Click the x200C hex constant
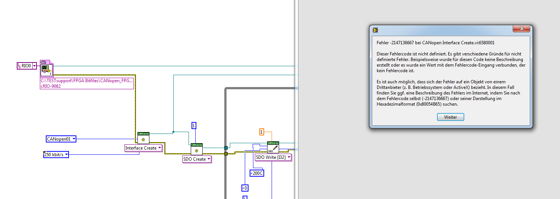Screen dimensions: 560x199 (257, 173)
